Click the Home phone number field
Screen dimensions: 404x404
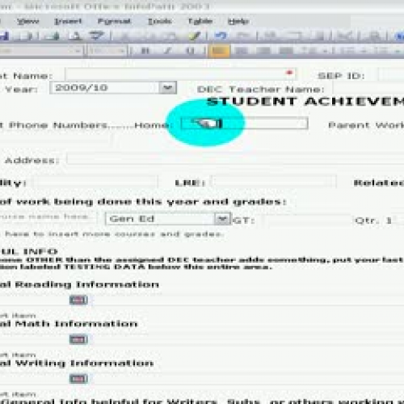pos(244,124)
